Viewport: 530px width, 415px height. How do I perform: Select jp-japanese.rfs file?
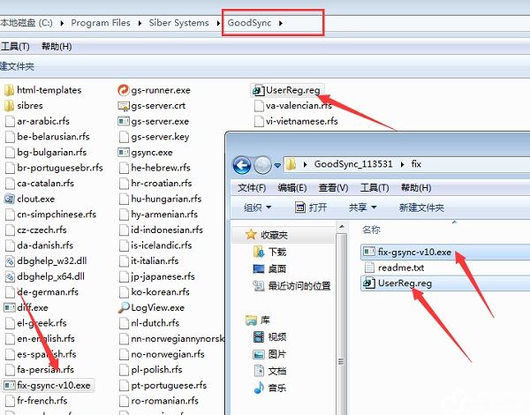157,276
